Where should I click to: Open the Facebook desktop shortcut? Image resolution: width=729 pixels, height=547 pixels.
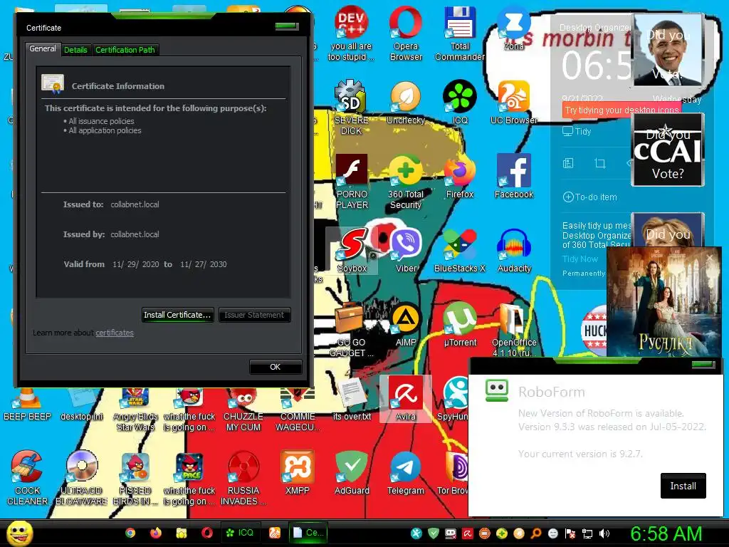514,177
